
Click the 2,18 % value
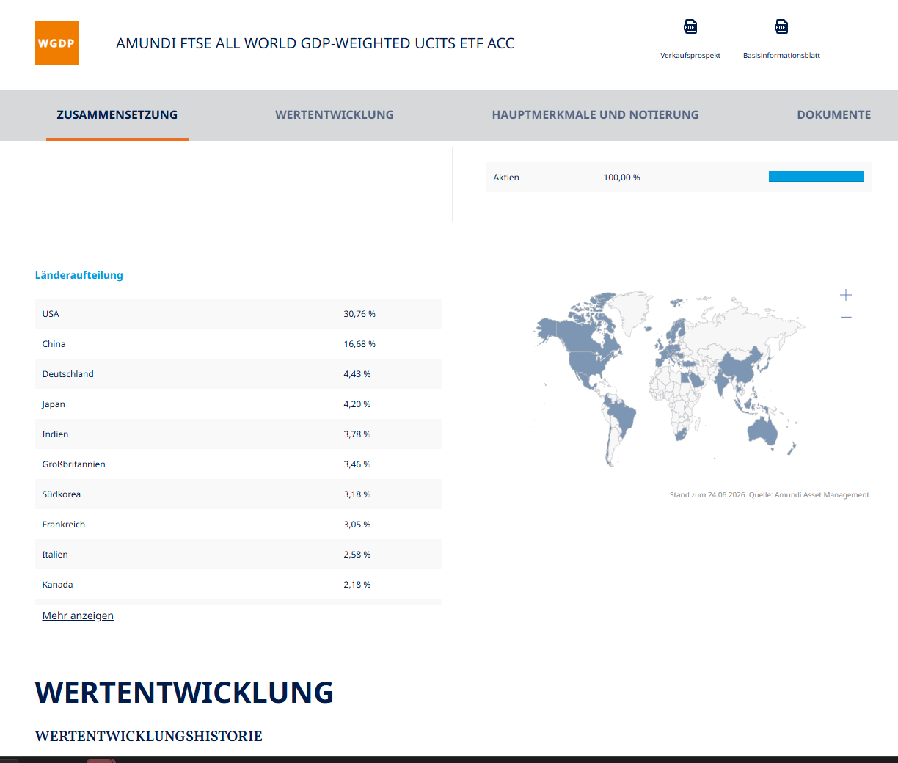pyautogui.click(x=357, y=585)
